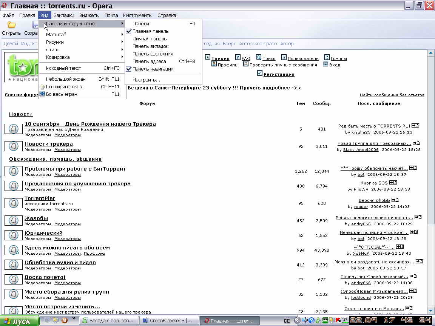The image size is (435, 326).
Task: Open Здесь можно писать обо всем forum
Action: [x=67, y=248]
